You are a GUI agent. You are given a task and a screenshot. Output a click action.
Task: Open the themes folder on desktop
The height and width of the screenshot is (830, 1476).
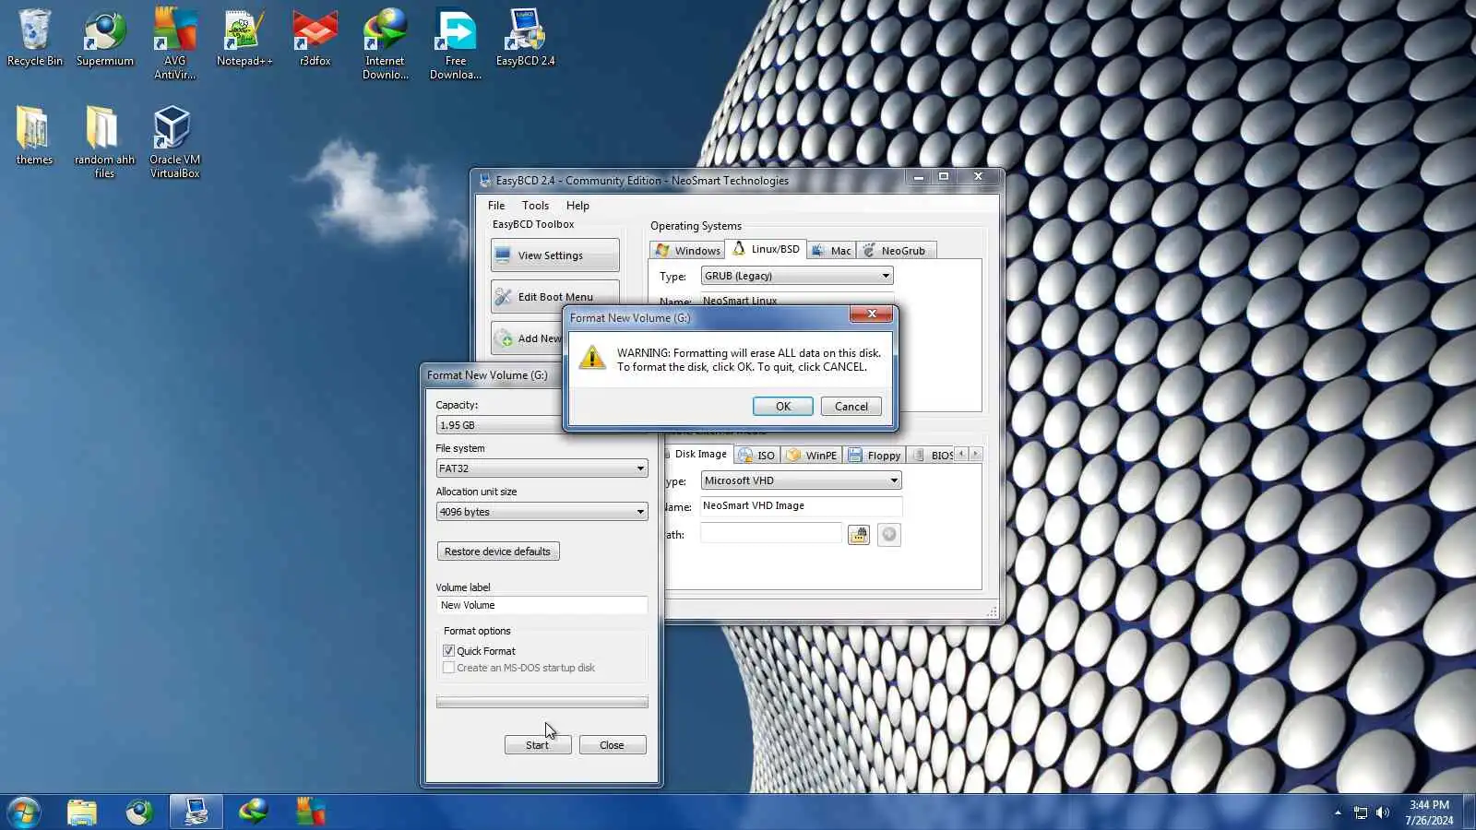34,135
